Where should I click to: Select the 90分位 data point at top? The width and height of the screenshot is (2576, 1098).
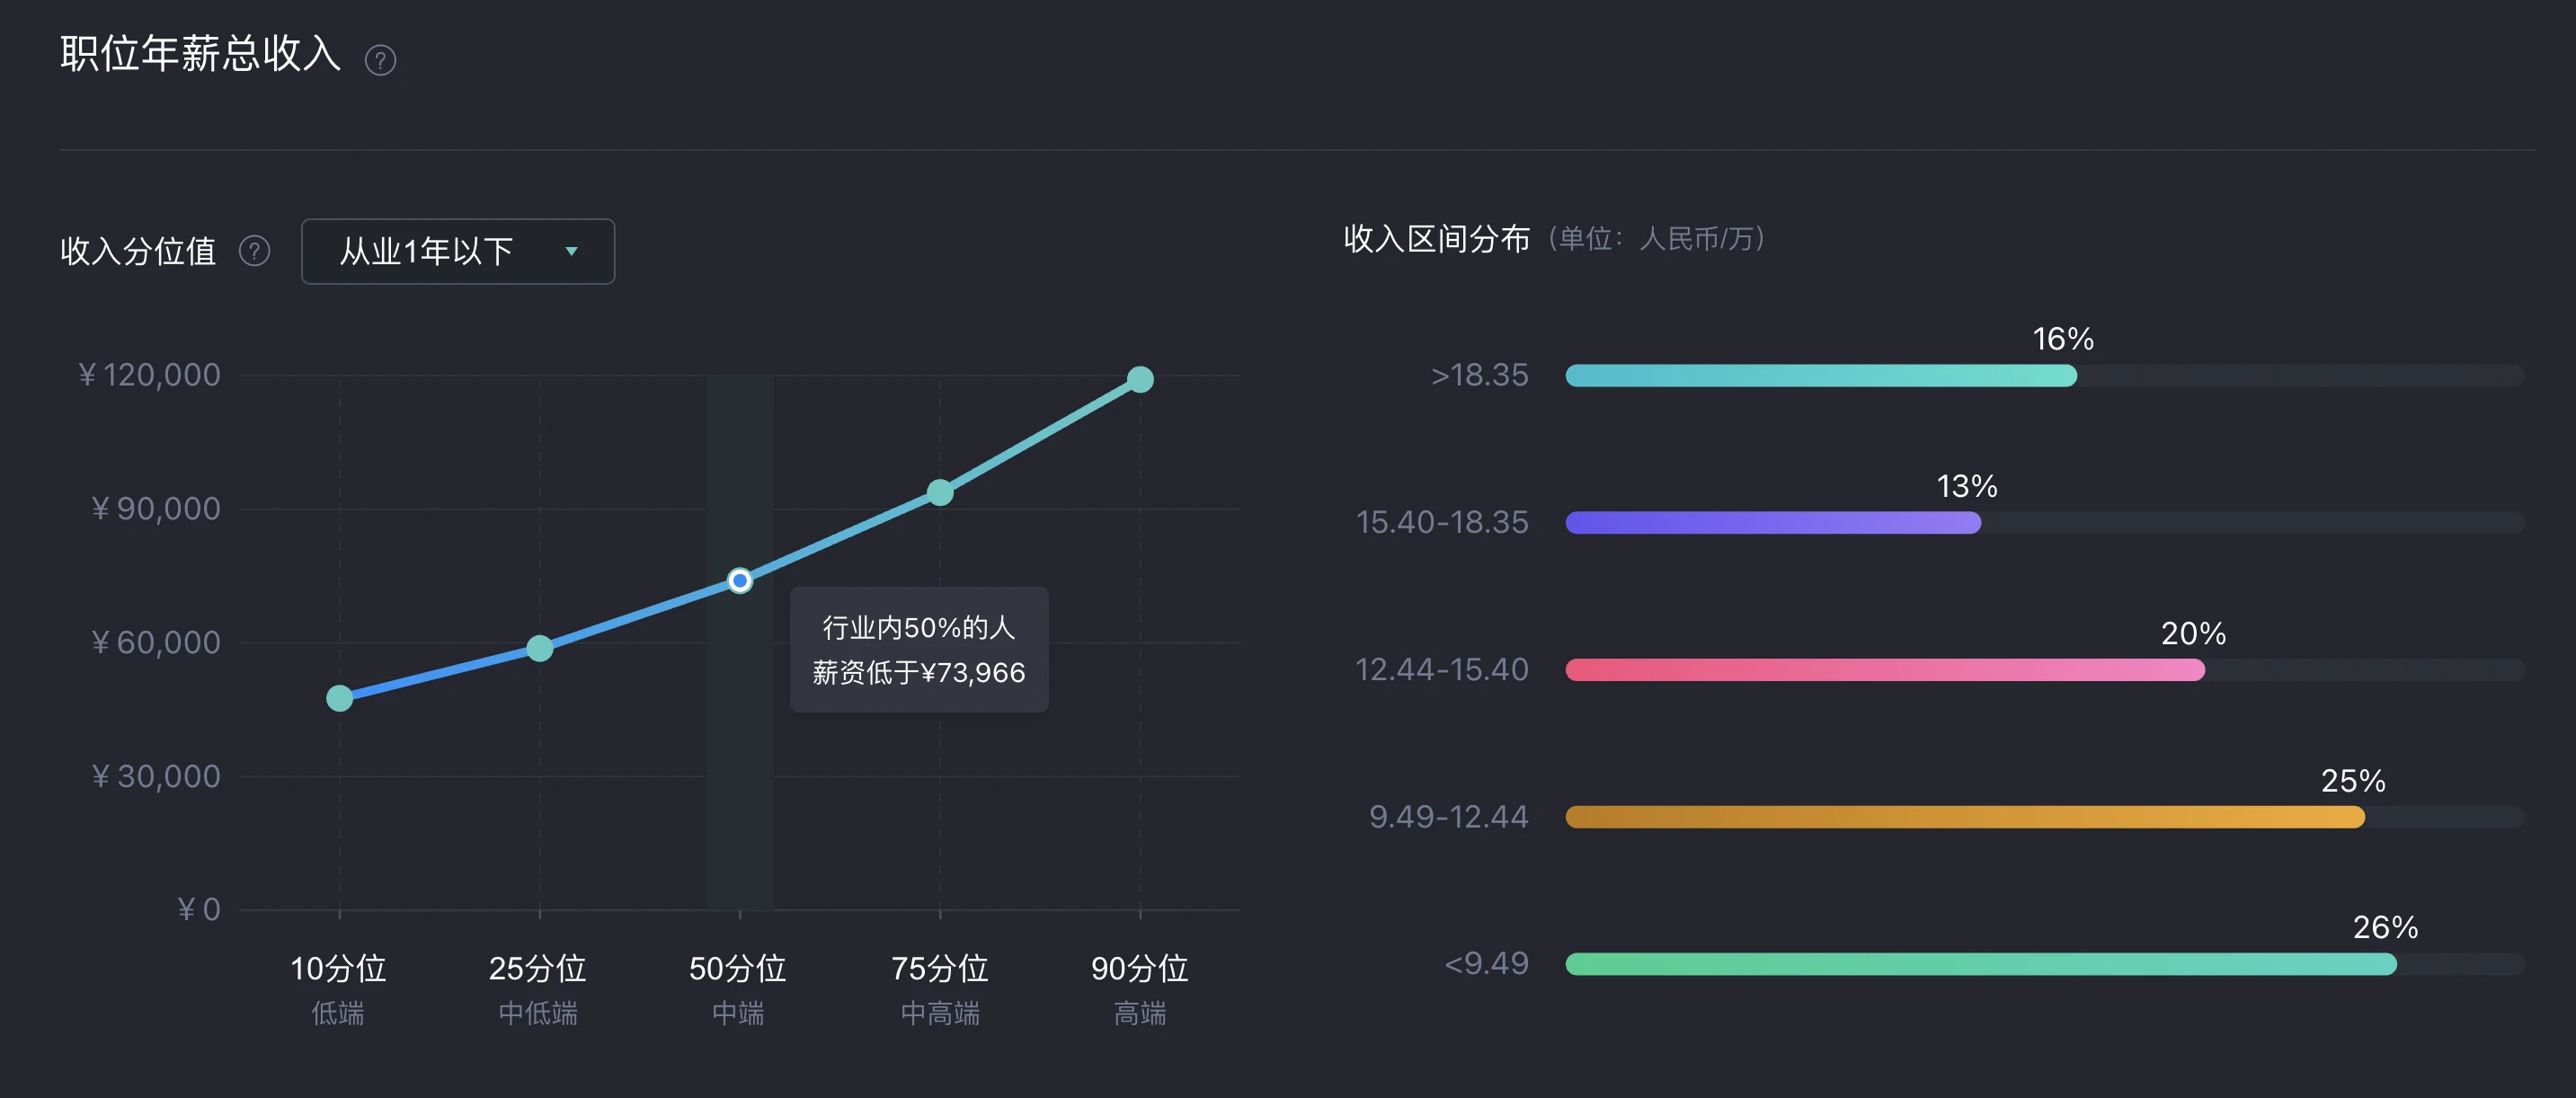point(1140,379)
